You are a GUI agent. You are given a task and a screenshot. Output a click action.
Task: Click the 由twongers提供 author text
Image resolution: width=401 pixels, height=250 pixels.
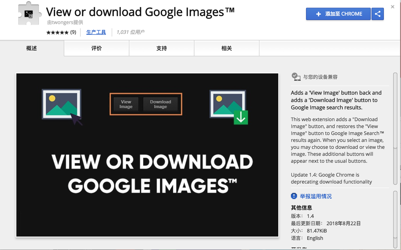tap(65, 22)
